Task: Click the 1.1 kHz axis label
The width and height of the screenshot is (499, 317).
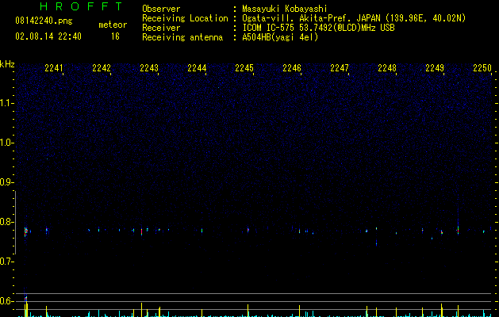Action: 6,103
